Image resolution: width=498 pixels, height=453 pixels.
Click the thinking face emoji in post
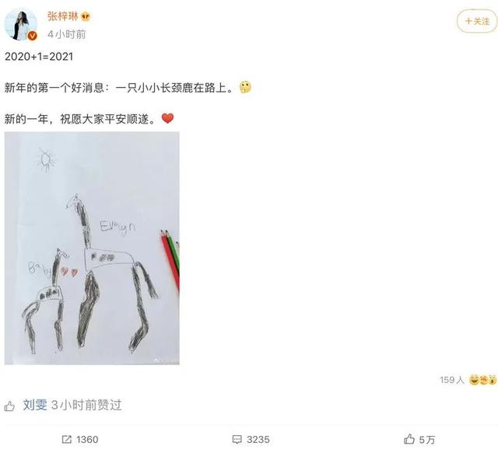tap(245, 87)
